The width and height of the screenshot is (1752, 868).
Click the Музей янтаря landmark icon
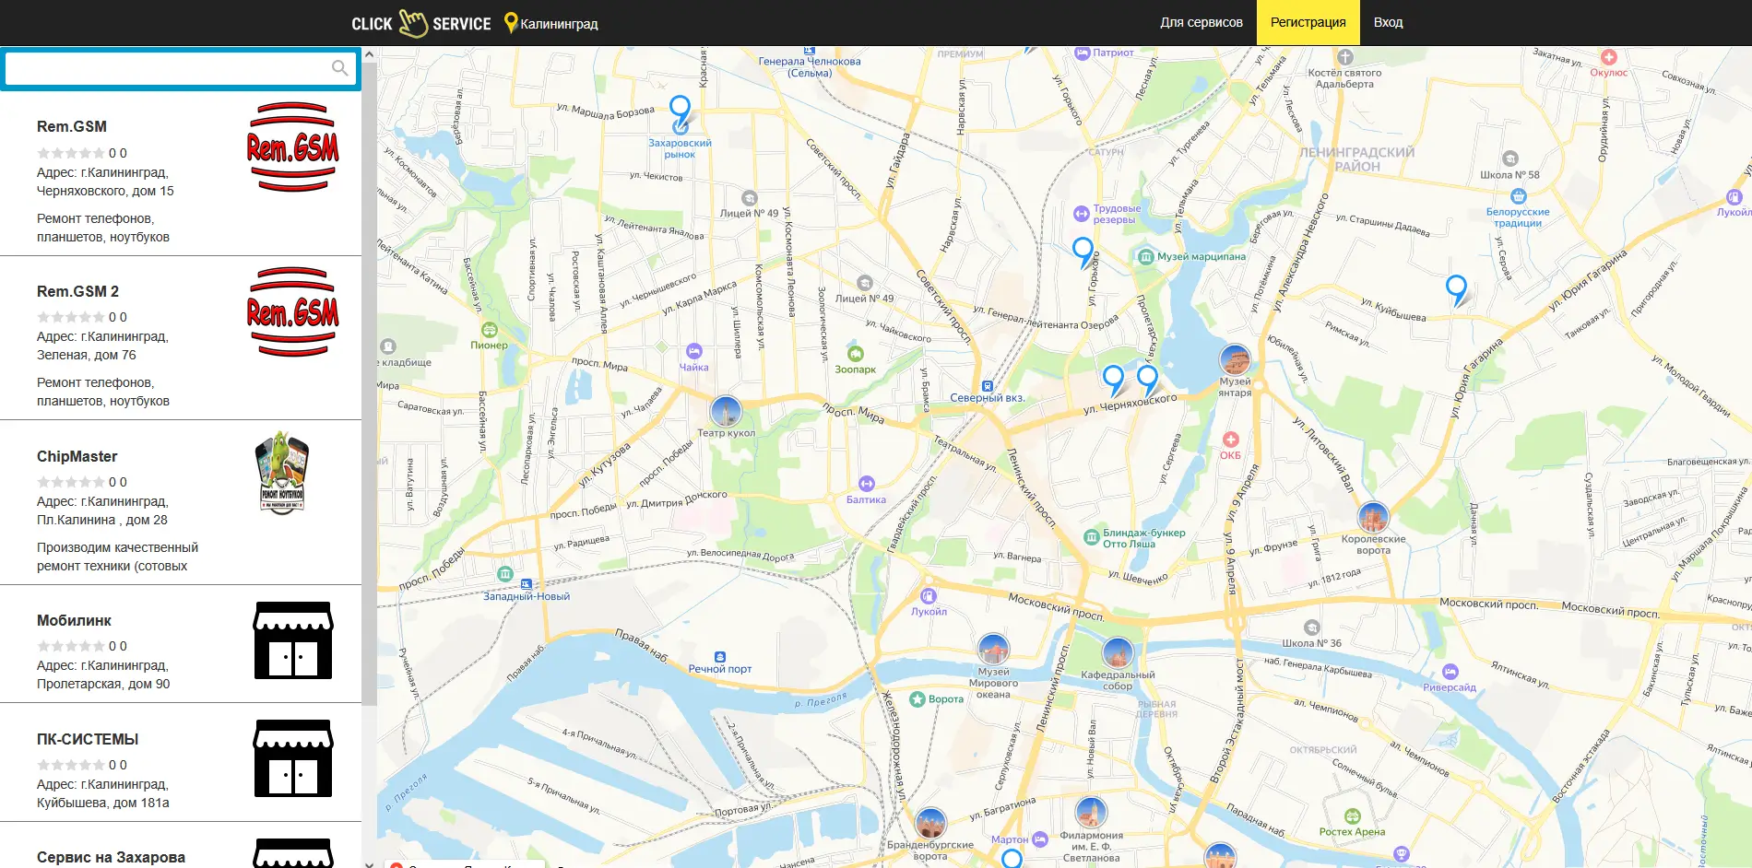coord(1235,360)
